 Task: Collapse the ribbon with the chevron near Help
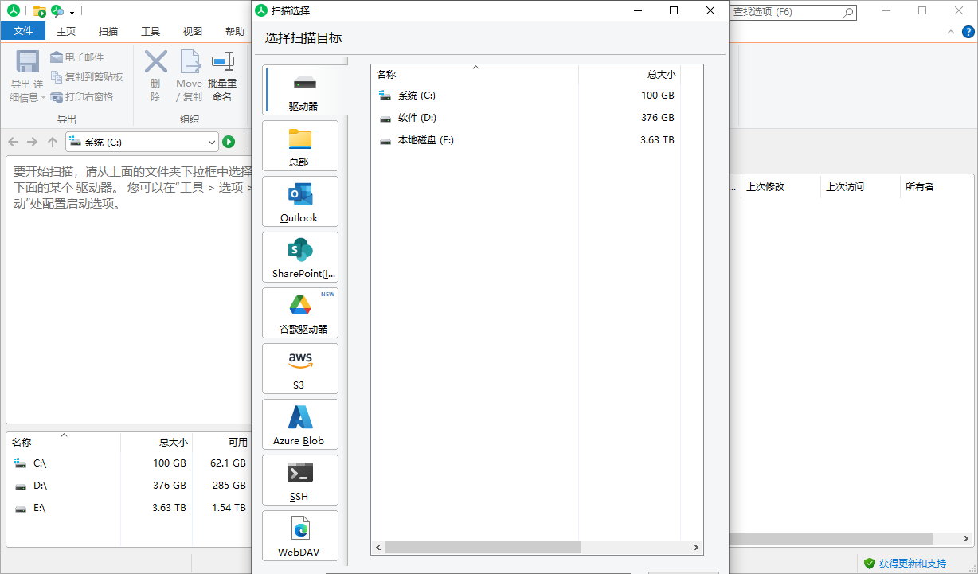[950, 32]
